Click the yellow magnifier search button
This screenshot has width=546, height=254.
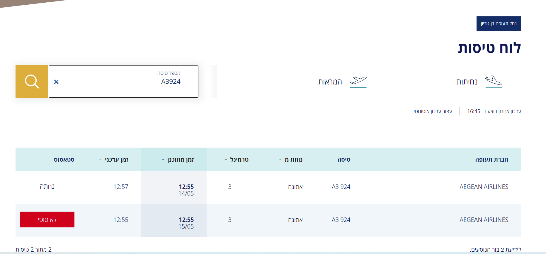(x=32, y=82)
